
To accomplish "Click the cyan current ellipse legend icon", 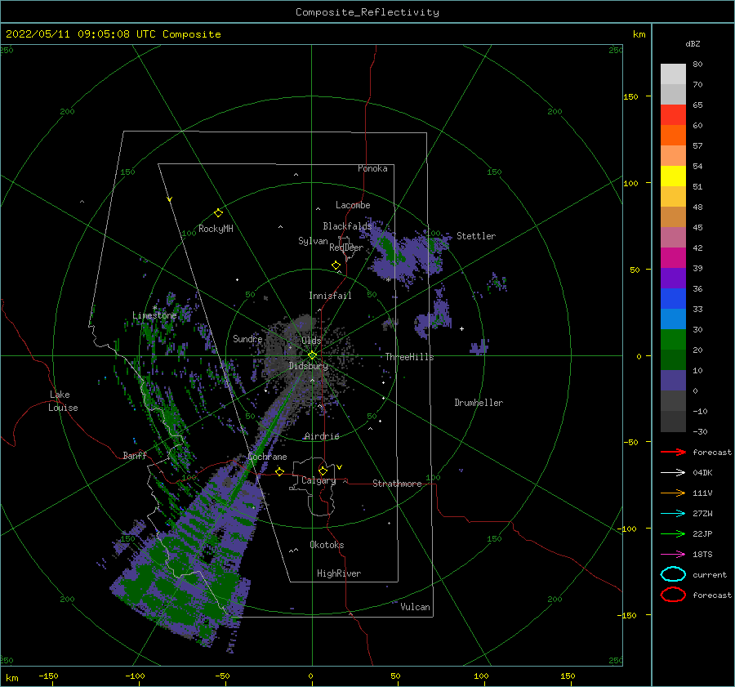I will (673, 574).
